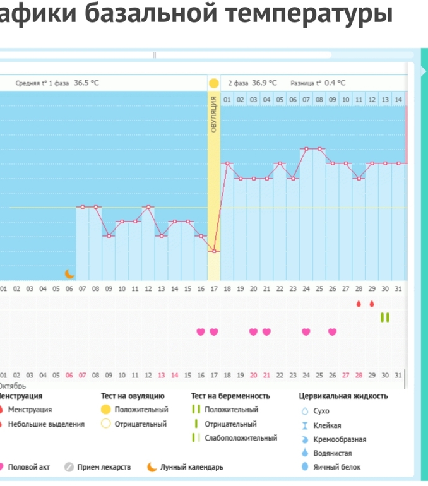The width and height of the screenshot is (428, 486).
Task: Select the Сухо cervical fluid legend icon
Action: click(x=306, y=411)
